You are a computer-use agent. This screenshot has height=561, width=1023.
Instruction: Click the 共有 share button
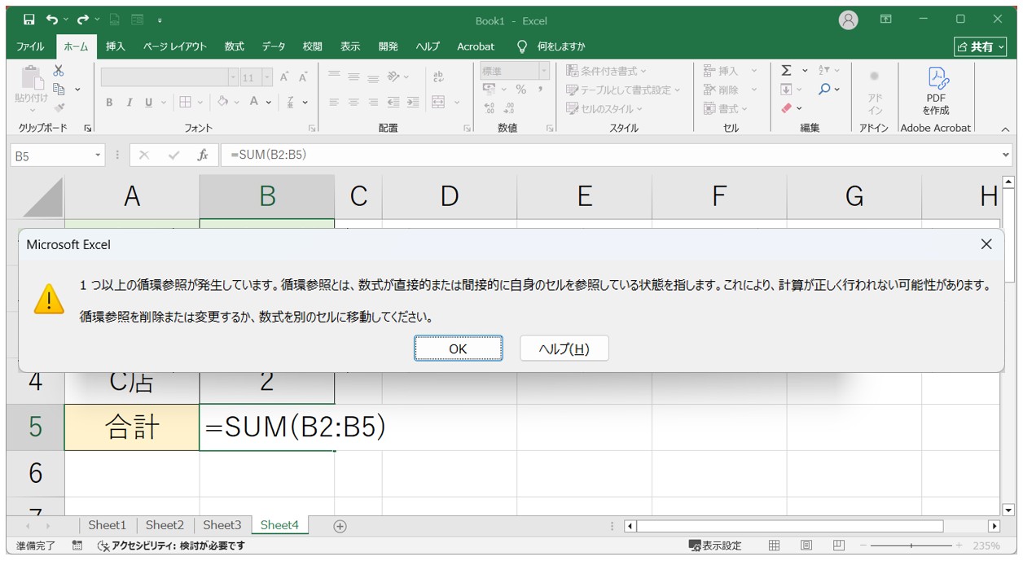tap(981, 46)
